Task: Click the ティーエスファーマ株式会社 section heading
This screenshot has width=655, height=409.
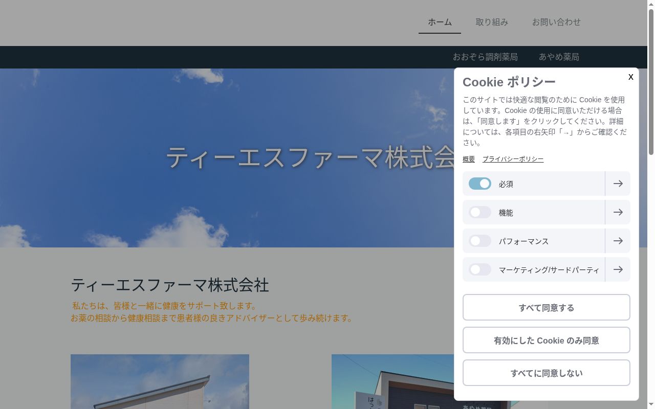Action: [x=170, y=285]
